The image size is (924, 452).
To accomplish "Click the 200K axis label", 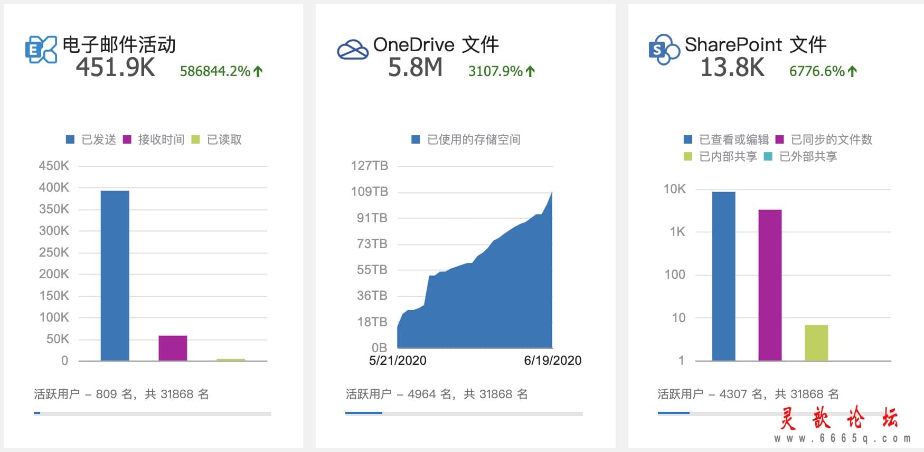I will click(54, 274).
